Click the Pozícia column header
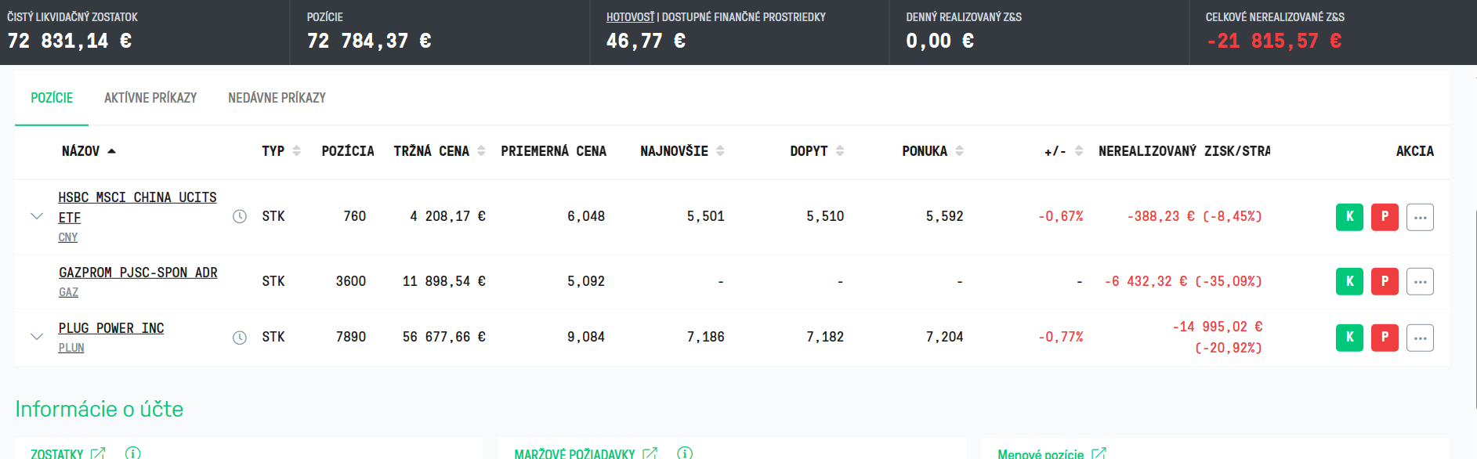1477x459 pixels. click(x=348, y=151)
